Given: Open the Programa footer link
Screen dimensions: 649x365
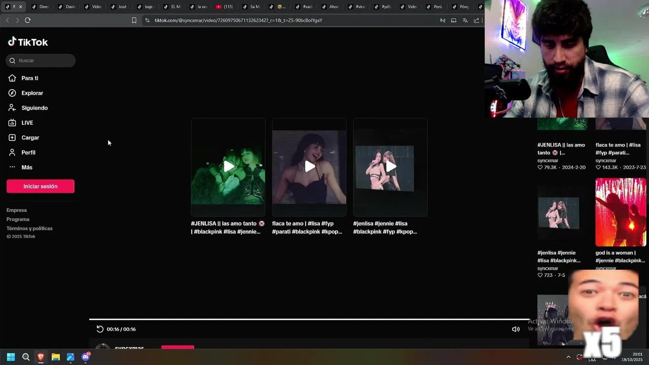Looking at the screenshot, I should 18,220.
